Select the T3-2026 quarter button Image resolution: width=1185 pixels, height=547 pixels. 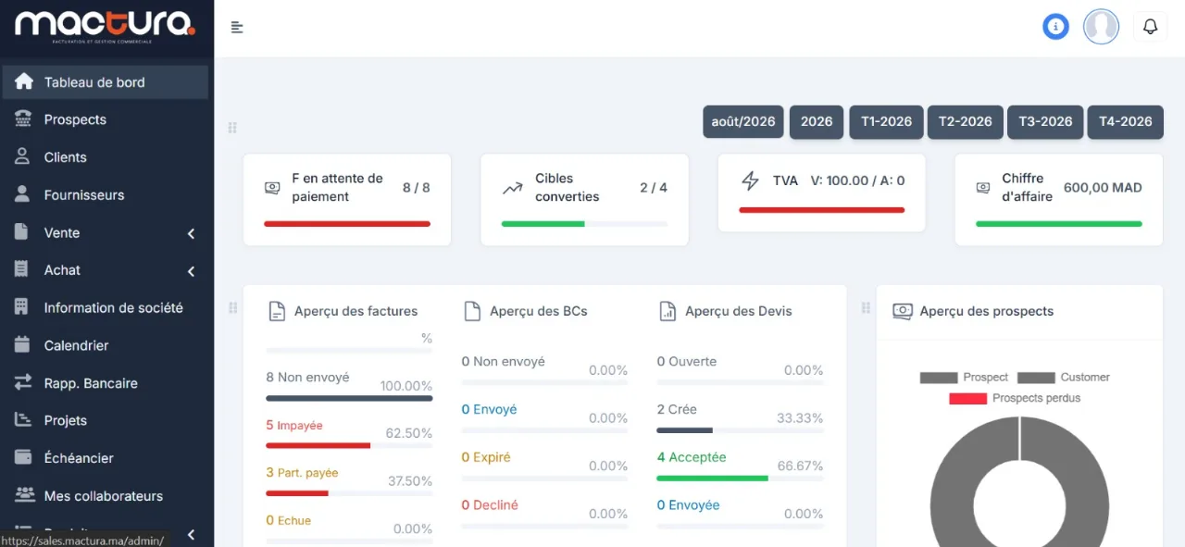[x=1045, y=122]
